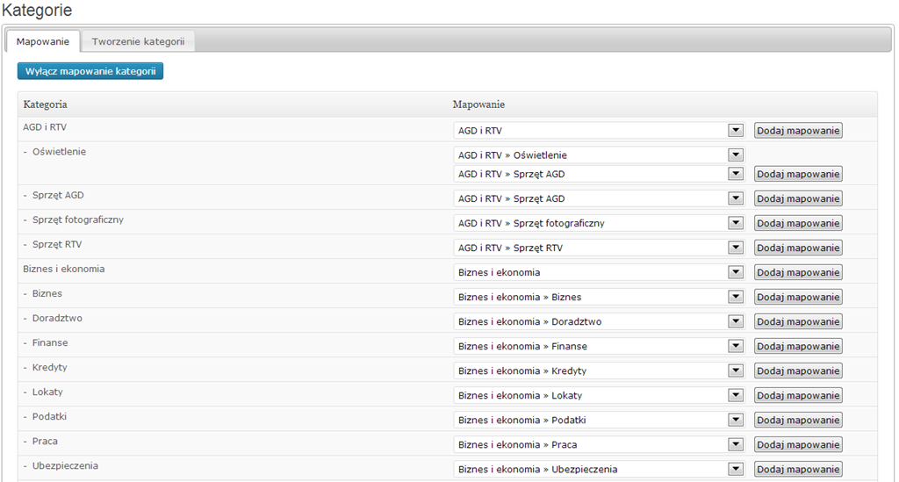Viewport: 899px width, 482px height.
Task: Select the Mapowanie tab
Action: click(x=43, y=41)
